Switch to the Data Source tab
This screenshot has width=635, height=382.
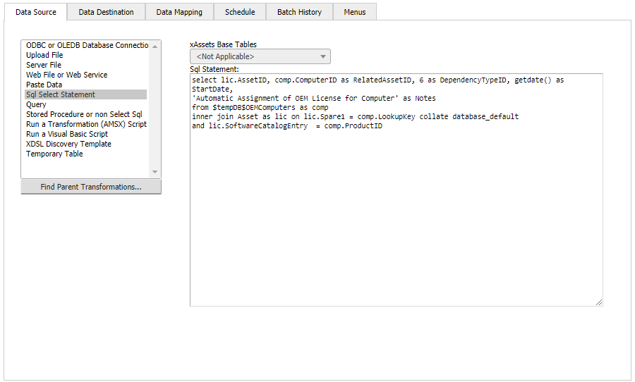click(x=36, y=12)
